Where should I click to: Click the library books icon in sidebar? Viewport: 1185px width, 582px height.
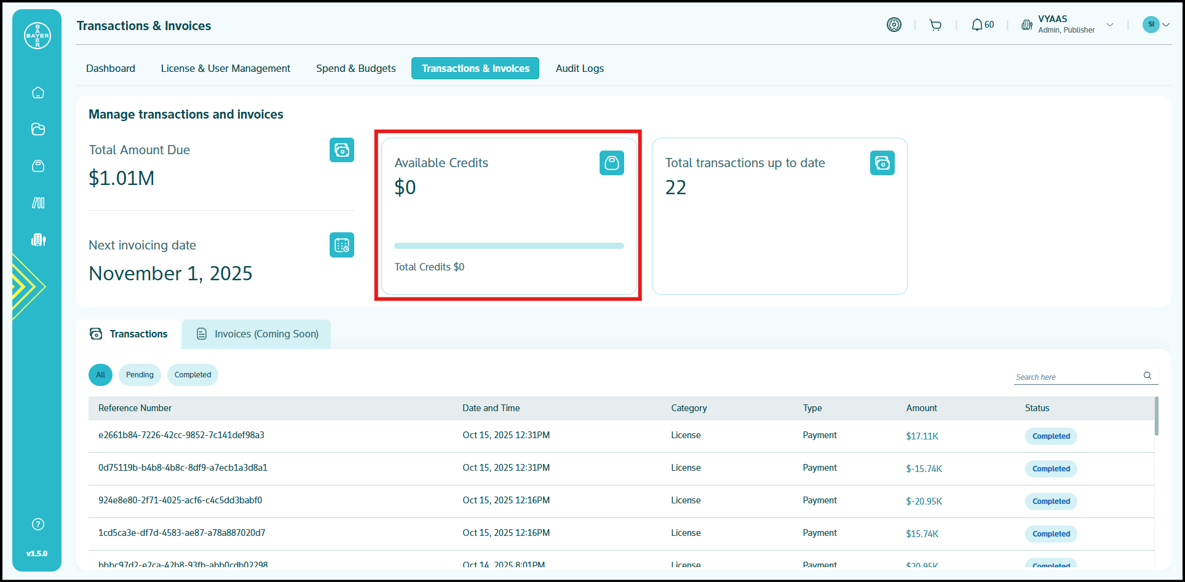(38, 203)
